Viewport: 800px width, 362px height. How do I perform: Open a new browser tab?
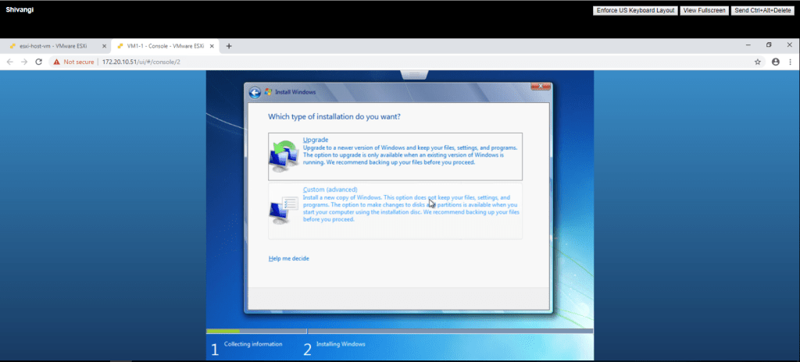pyautogui.click(x=229, y=46)
